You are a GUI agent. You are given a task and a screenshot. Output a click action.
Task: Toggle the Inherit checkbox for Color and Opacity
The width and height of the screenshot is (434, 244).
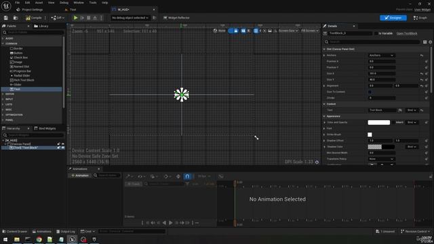pyautogui.click(x=393, y=122)
